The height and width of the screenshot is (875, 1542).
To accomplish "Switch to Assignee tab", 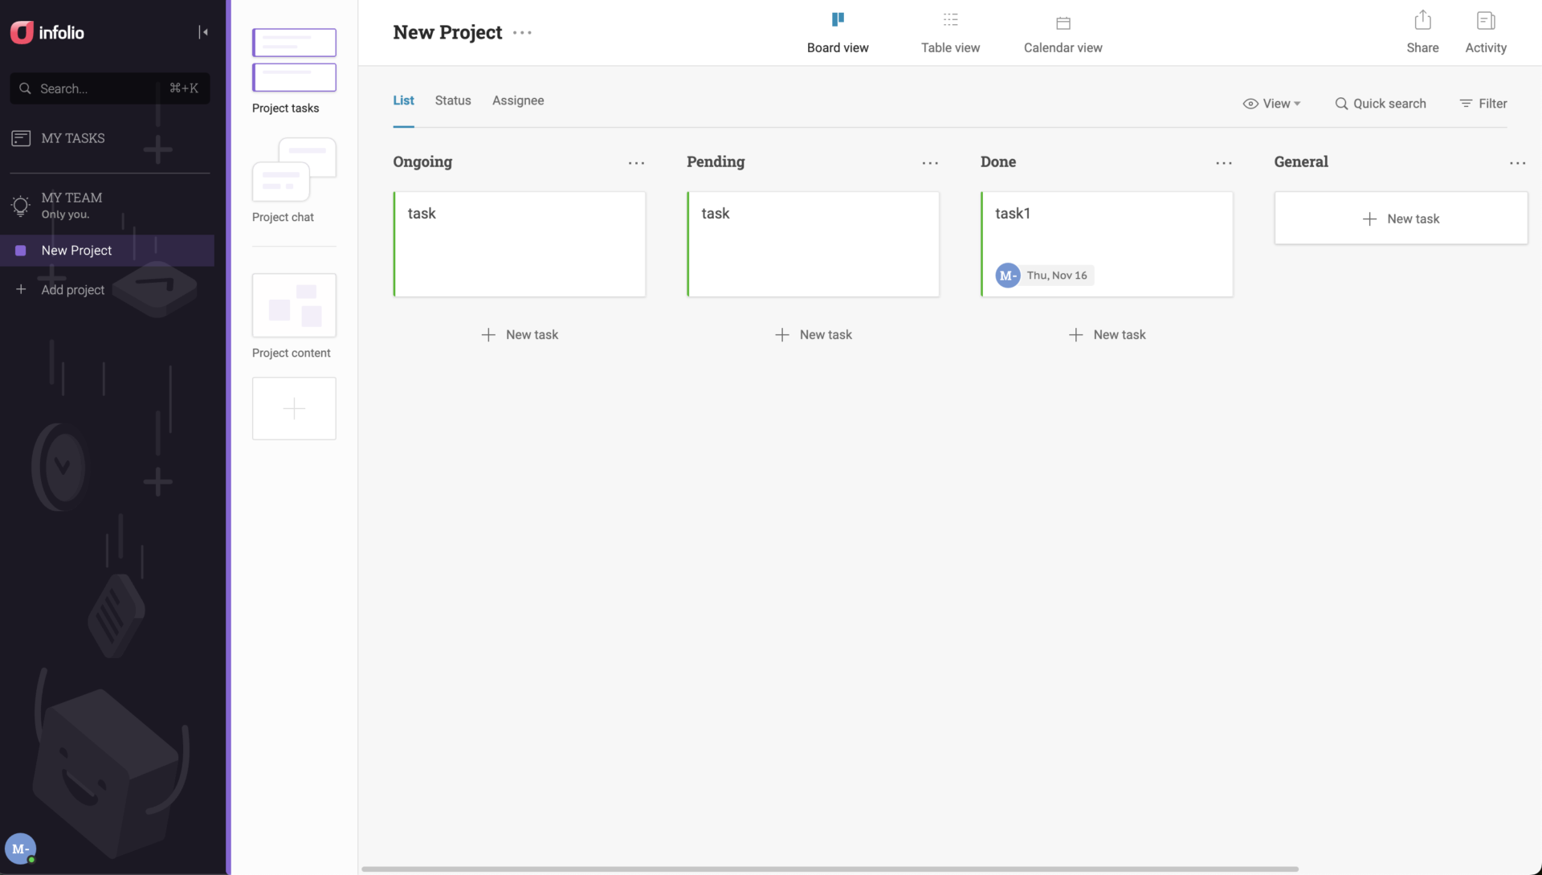I will click(518, 100).
